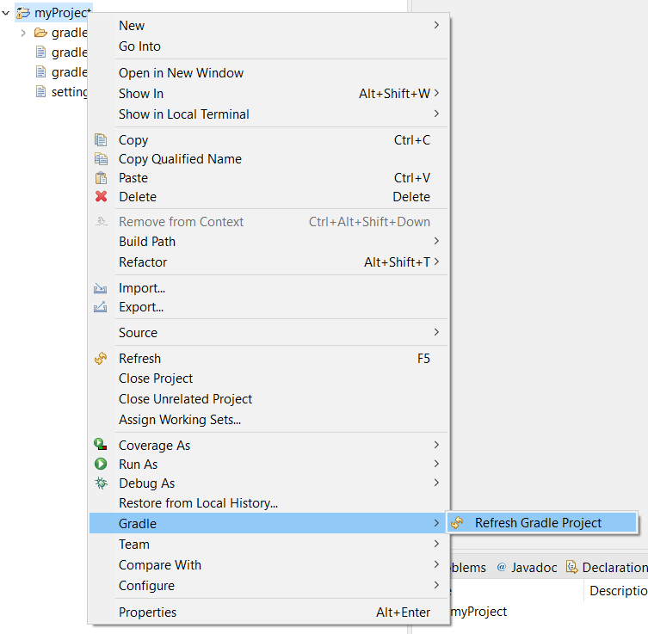
Task: Click the Import icon in menu
Action: (101, 288)
